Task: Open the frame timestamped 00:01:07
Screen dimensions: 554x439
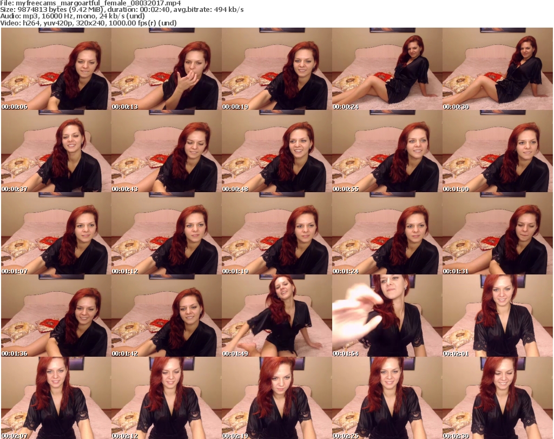Action: (x=56, y=234)
